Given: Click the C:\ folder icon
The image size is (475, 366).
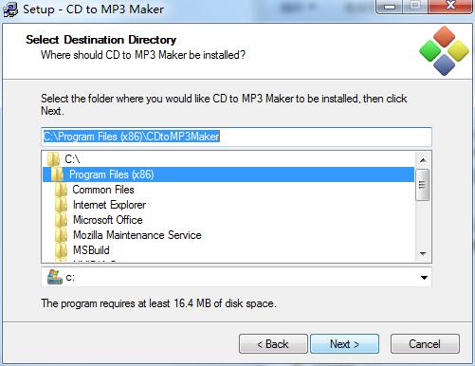Looking at the screenshot, I should (54, 159).
